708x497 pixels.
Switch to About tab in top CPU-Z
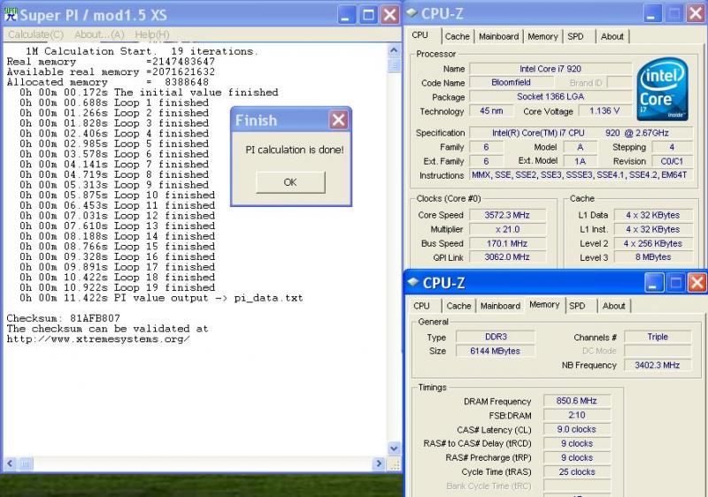612,36
